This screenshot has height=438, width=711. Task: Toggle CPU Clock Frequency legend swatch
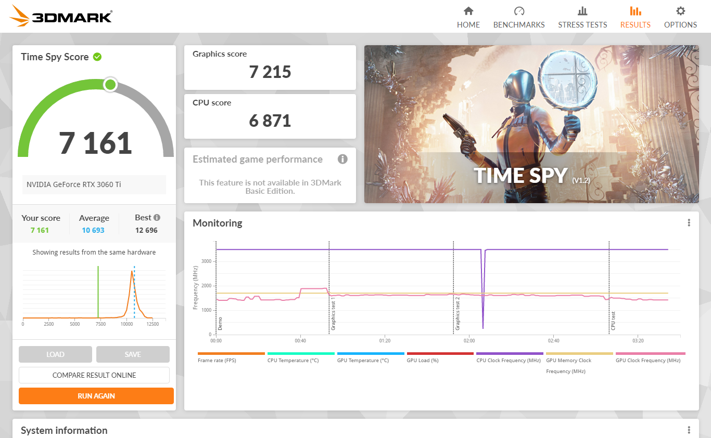pos(510,354)
